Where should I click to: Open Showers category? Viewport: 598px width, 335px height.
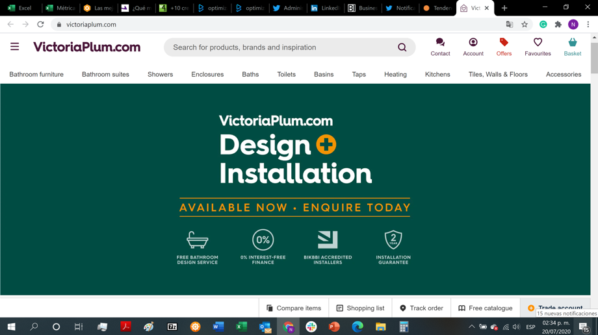(160, 74)
